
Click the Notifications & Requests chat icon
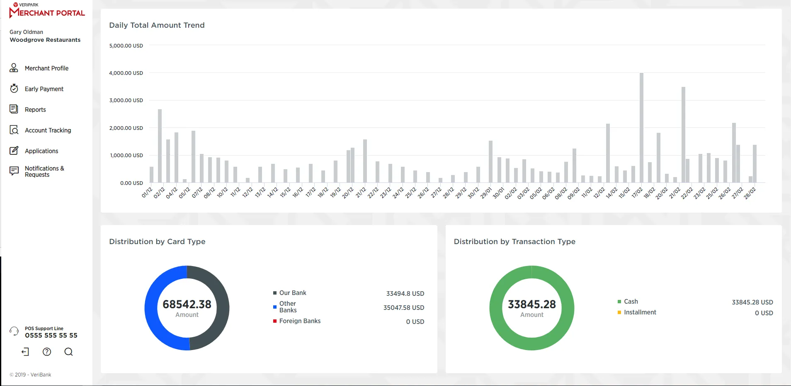coord(14,171)
